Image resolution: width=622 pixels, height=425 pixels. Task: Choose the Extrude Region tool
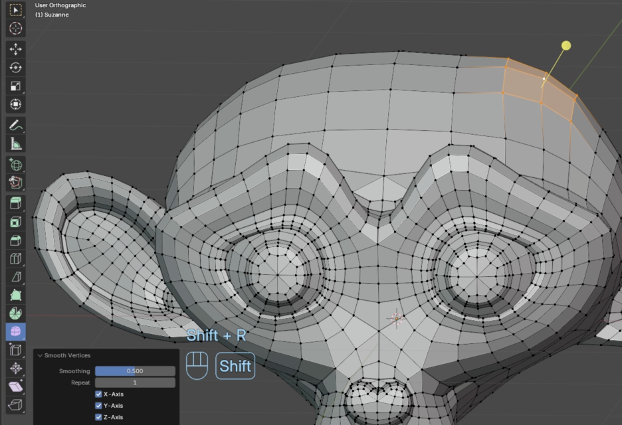pos(15,203)
